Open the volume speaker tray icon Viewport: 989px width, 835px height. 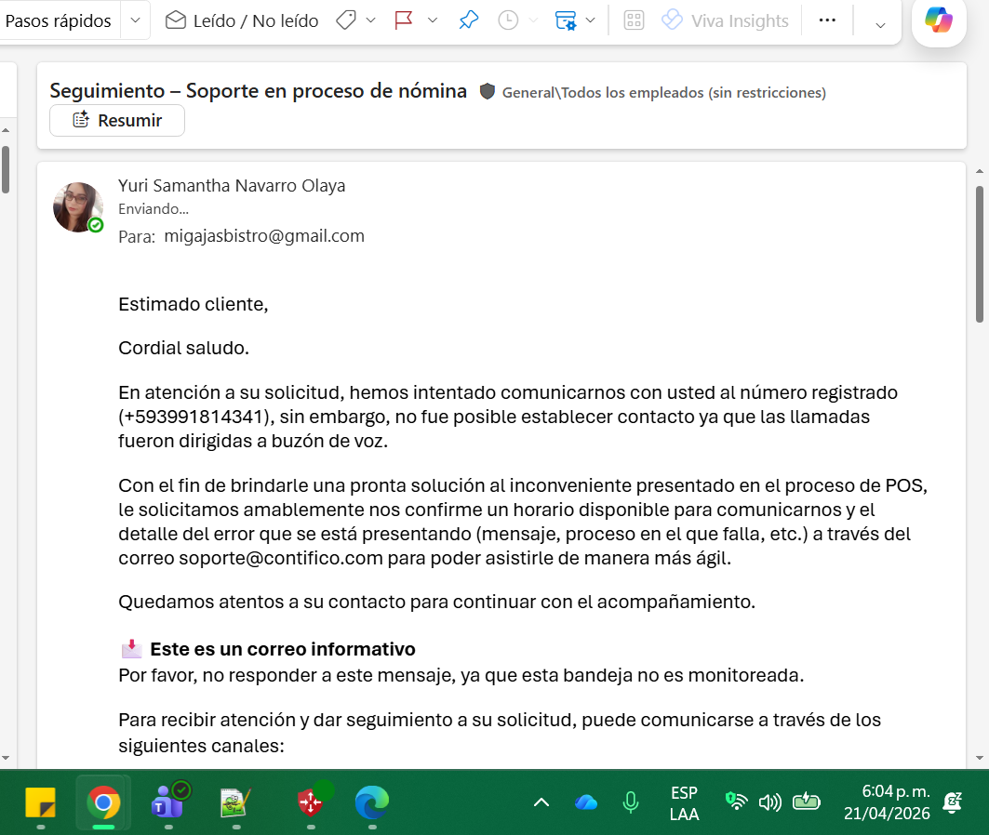pos(770,802)
